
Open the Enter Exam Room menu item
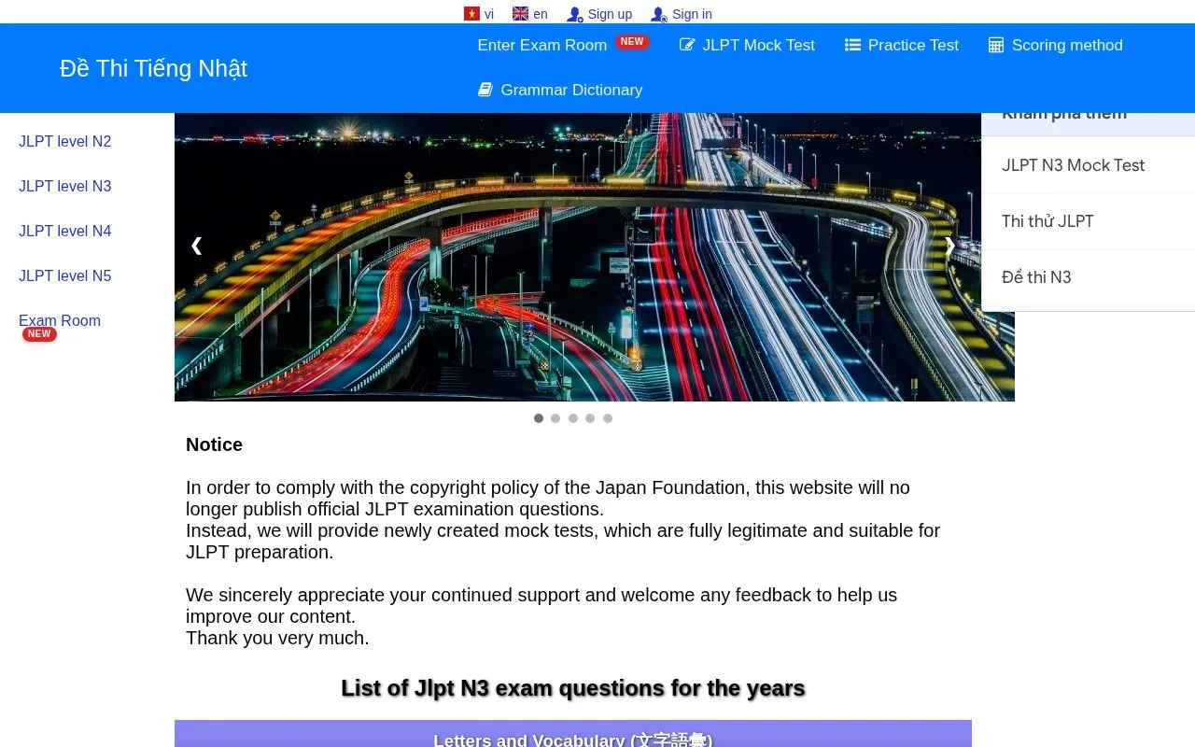click(x=542, y=45)
